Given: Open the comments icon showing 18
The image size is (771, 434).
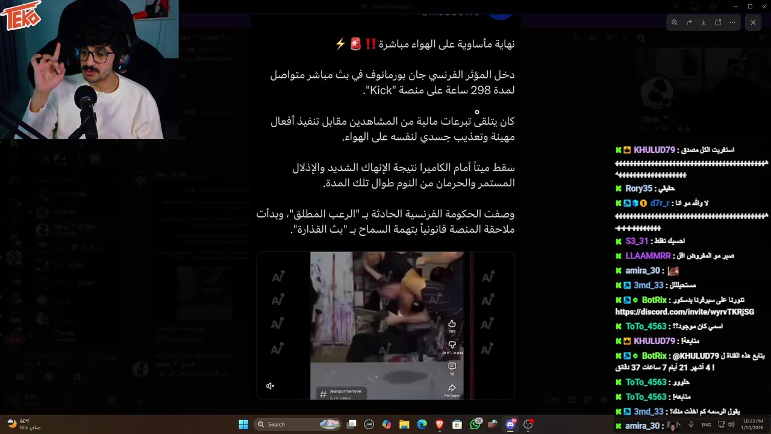Looking at the screenshot, I should (x=452, y=366).
